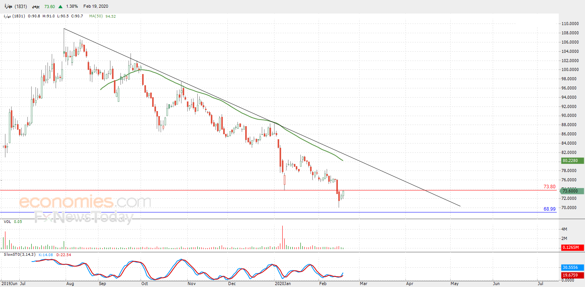Click the green 80.2280 moving average price tag
The image size is (585, 287).
tap(573, 160)
